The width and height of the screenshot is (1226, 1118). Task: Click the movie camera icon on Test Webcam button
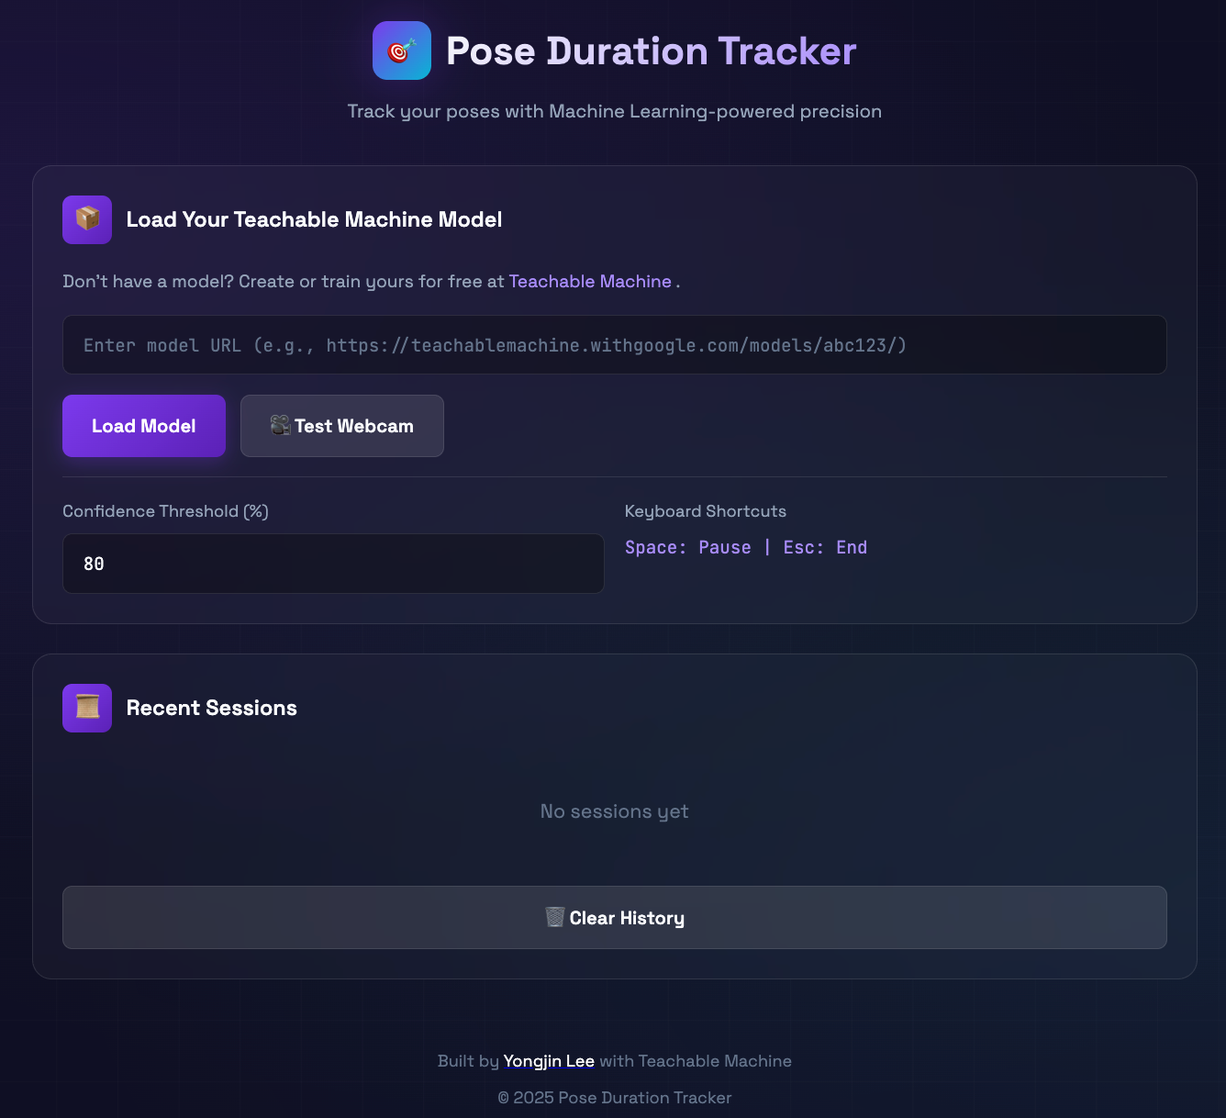[278, 425]
